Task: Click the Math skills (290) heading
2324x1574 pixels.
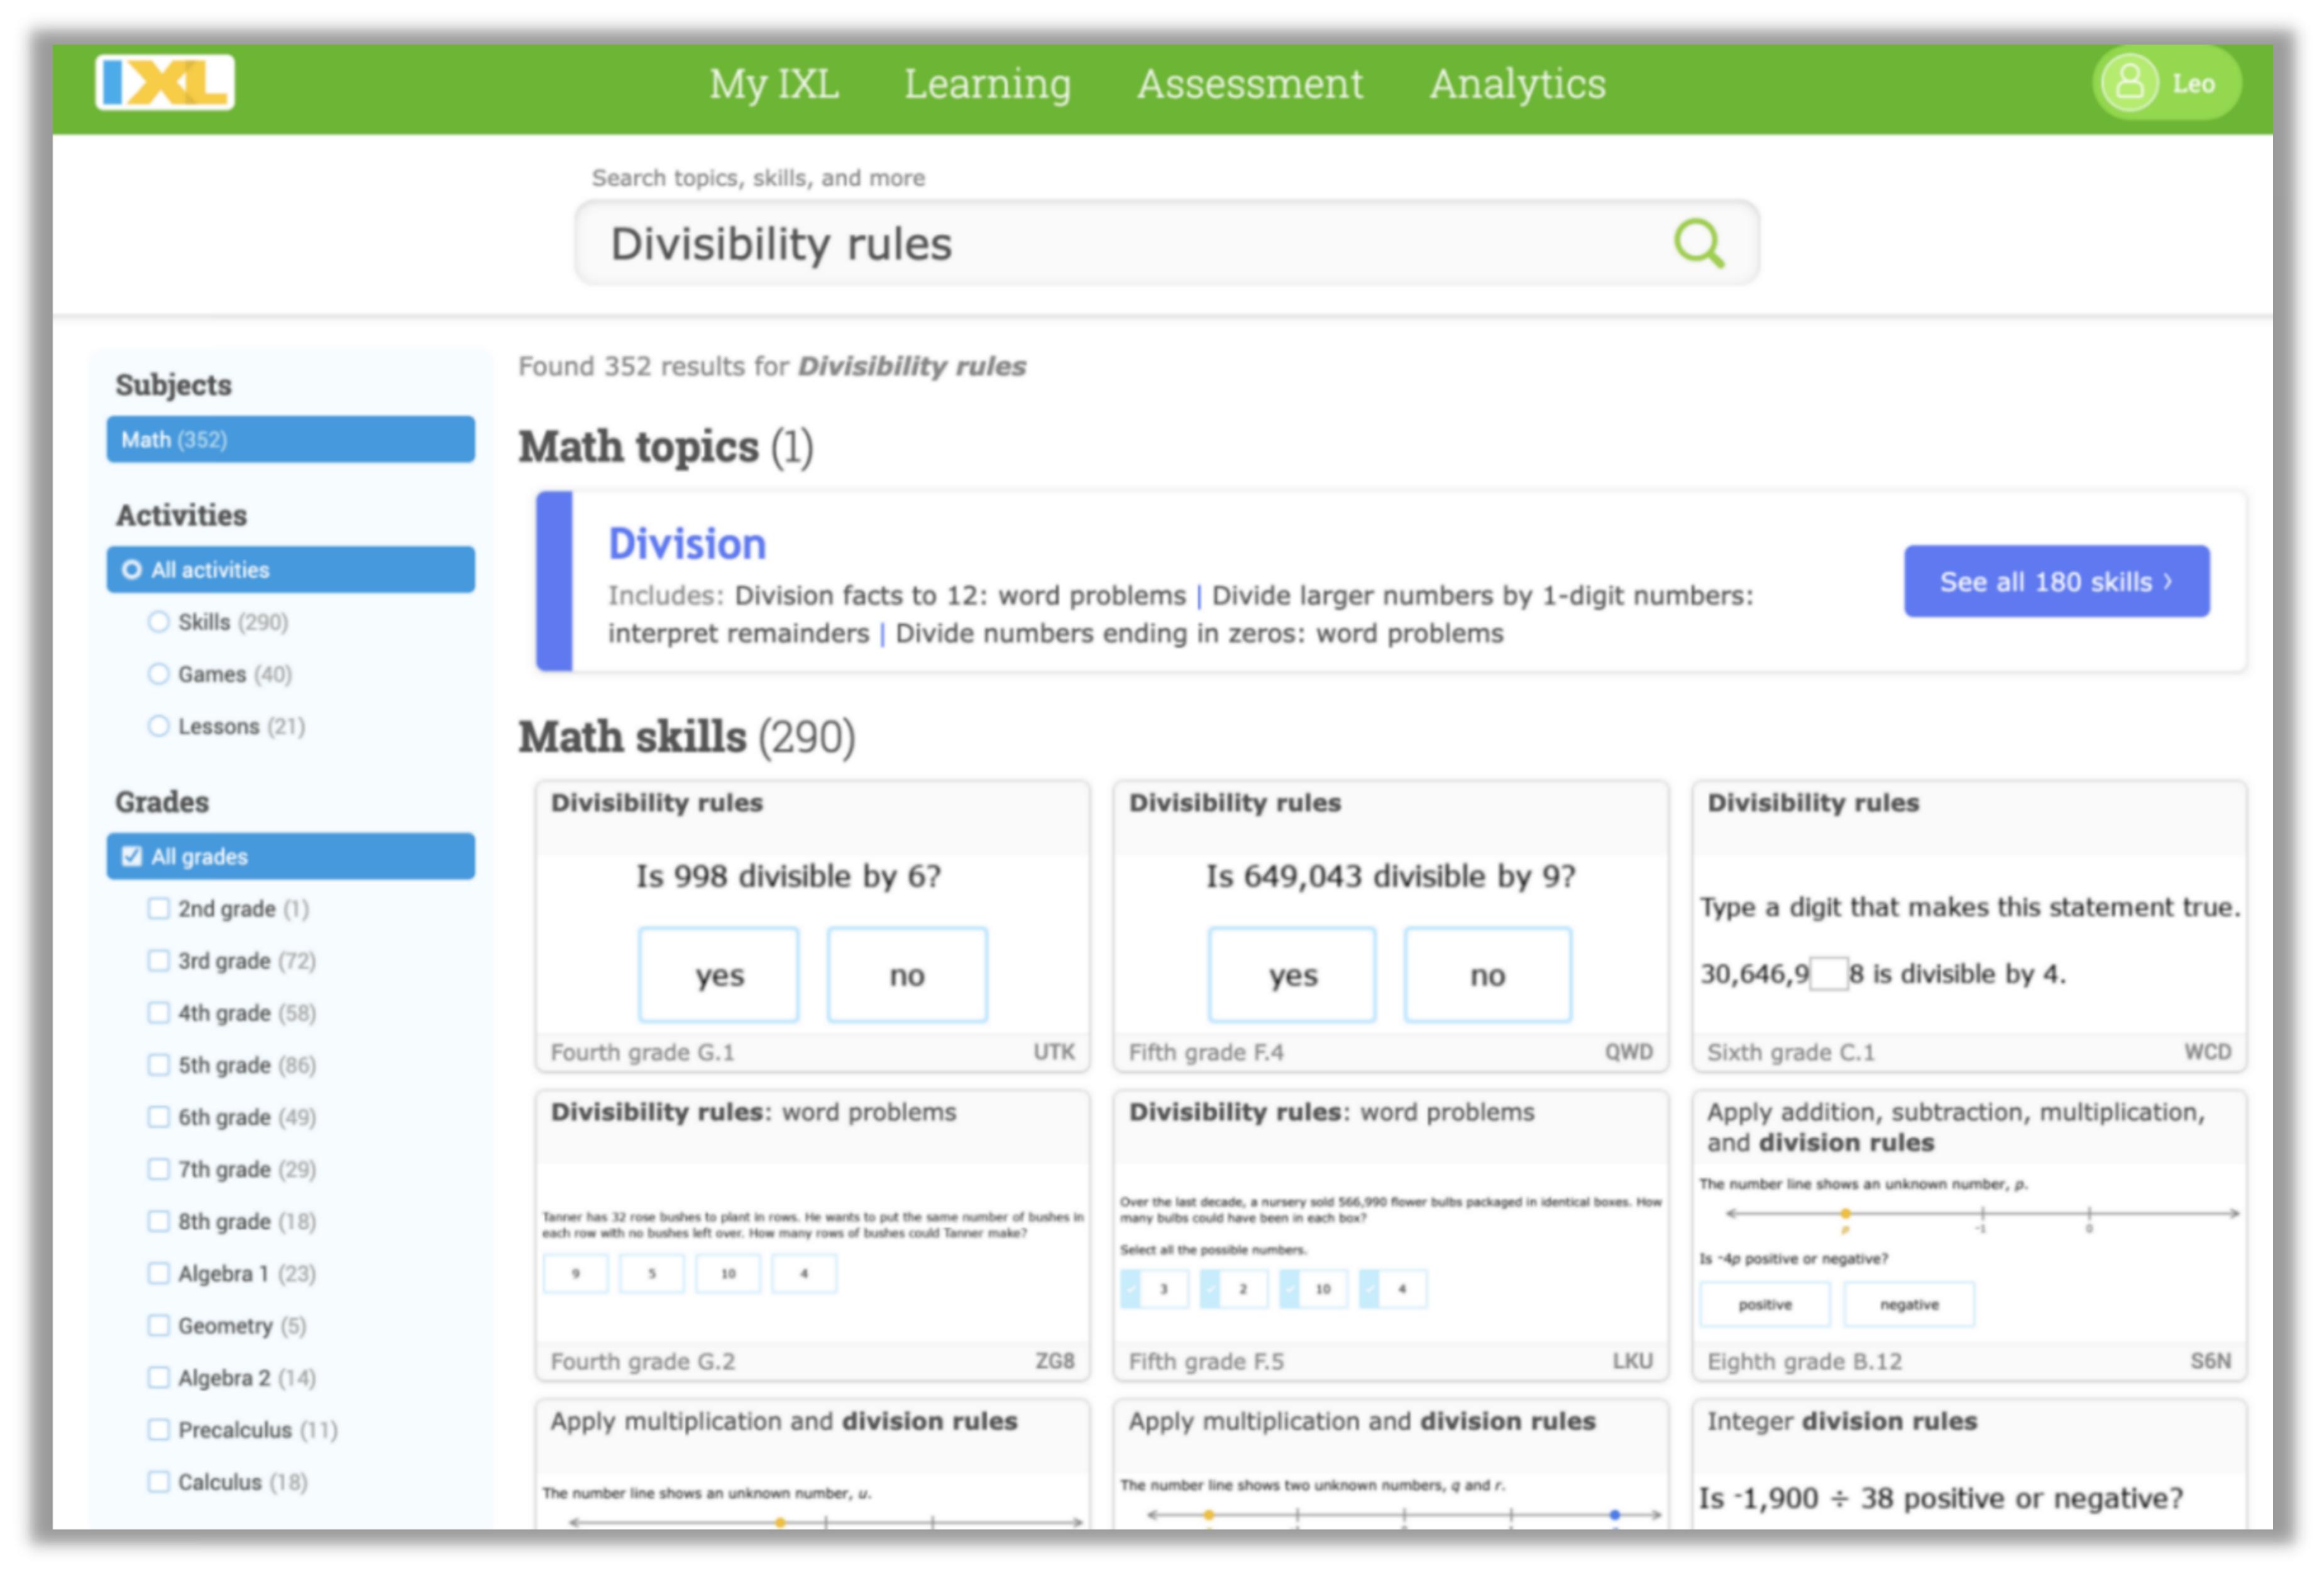Action: click(686, 737)
